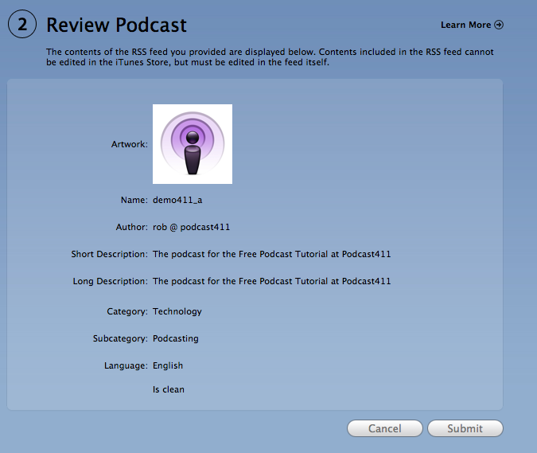Viewport: 537px width, 453px height.
Task: Open the Learn More link
Action: [x=472, y=25]
